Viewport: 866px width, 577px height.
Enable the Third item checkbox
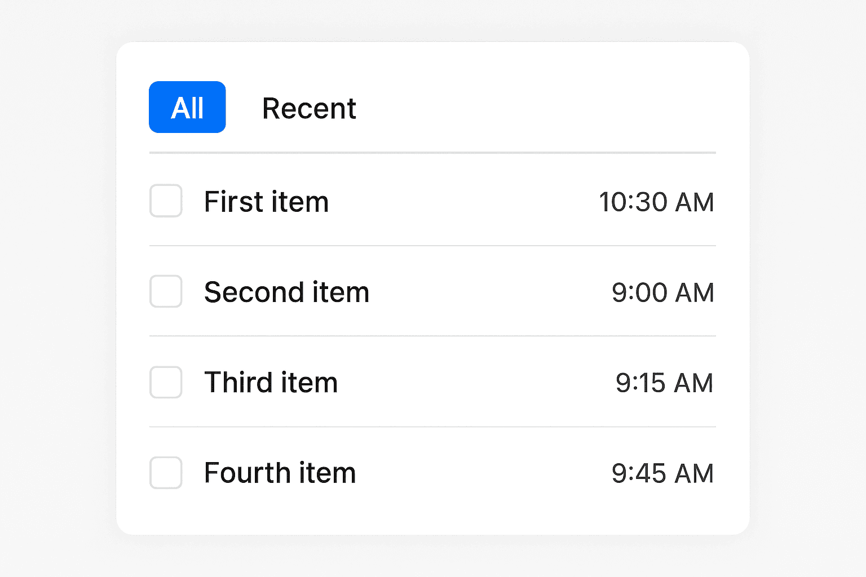click(x=166, y=382)
